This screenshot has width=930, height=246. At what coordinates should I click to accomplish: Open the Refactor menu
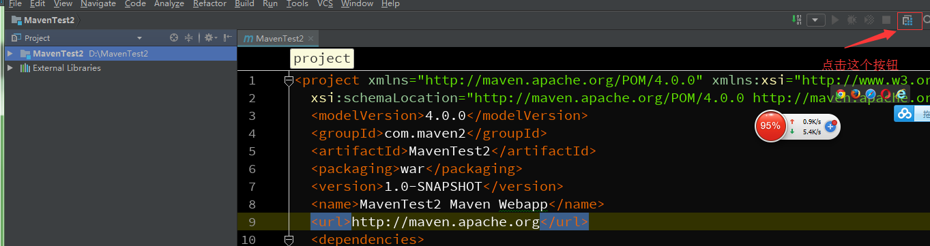pyautogui.click(x=209, y=4)
